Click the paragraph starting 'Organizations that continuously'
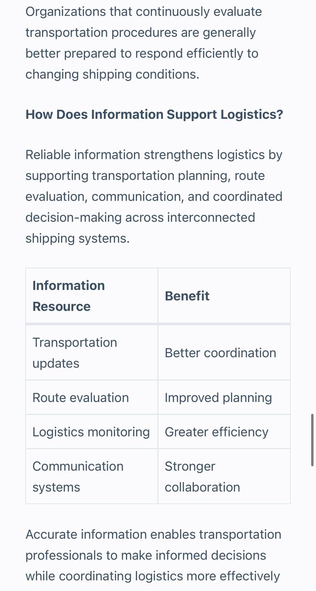Viewport: 316px width, 591px height. (x=144, y=43)
